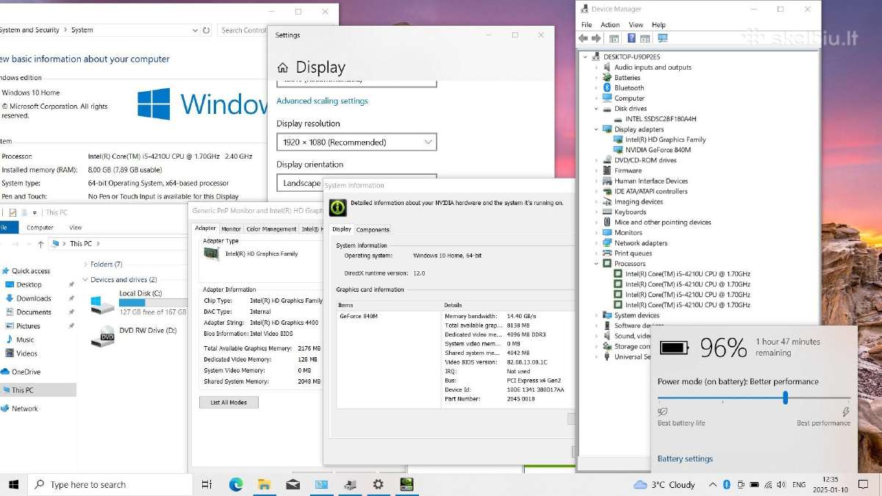882x496 pixels.
Task: Expand the Keyboards node
Action: (597, 212)
